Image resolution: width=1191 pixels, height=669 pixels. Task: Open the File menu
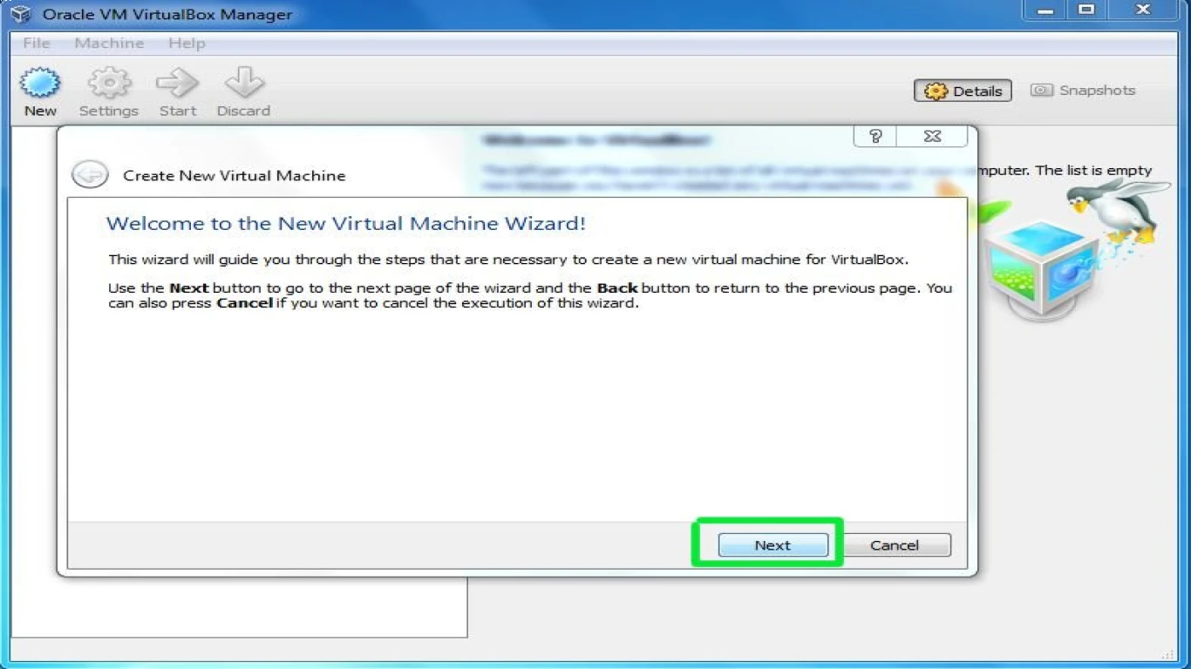(x=37, y=43)
